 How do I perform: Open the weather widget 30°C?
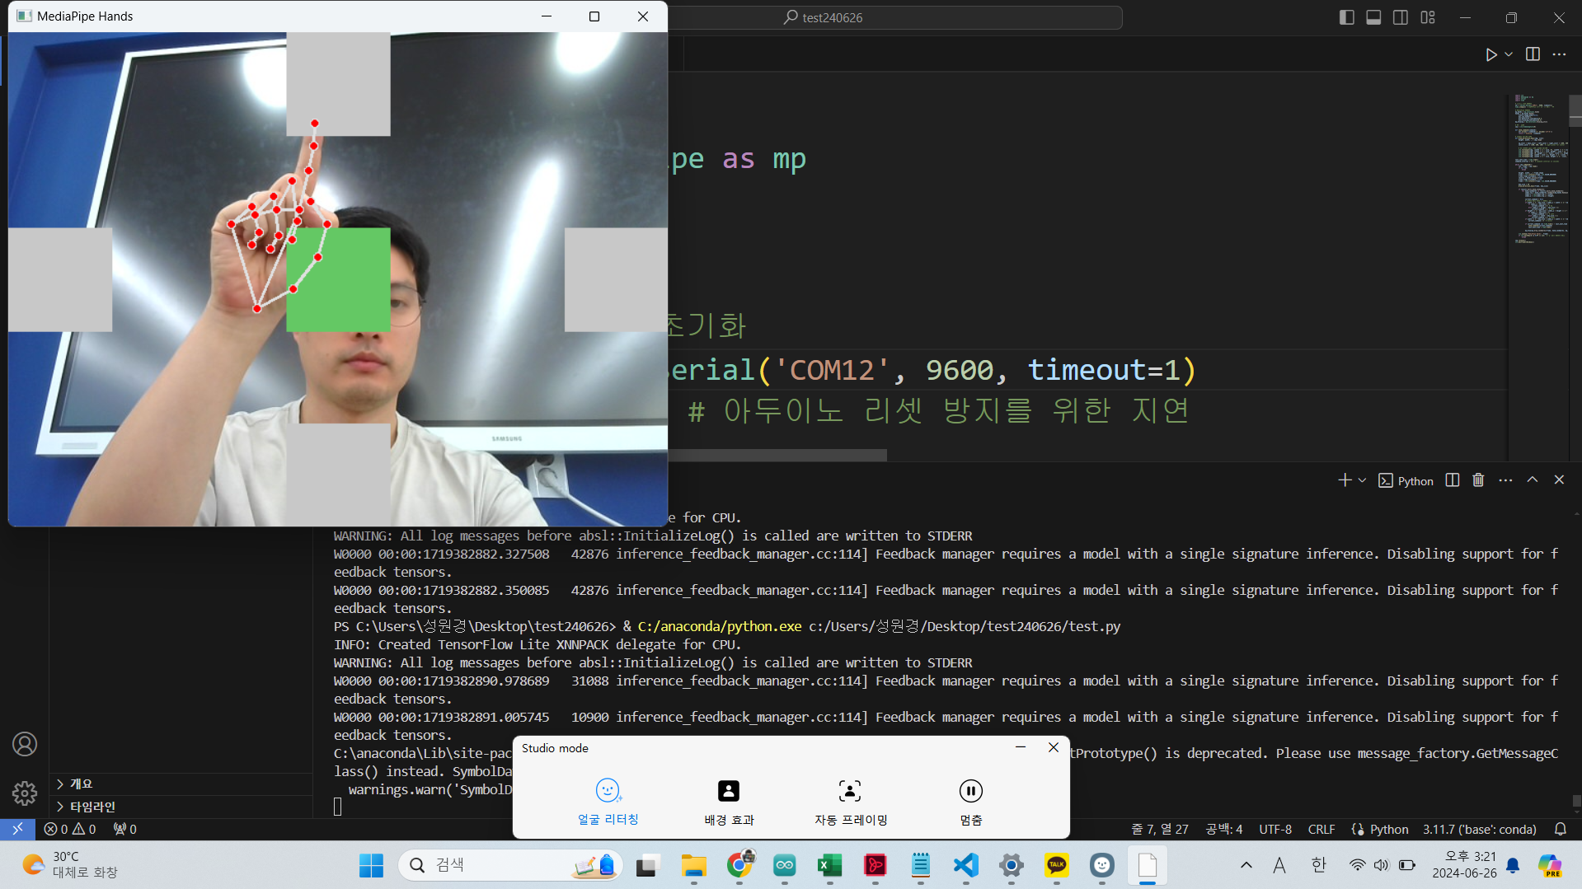pos(70,865)
